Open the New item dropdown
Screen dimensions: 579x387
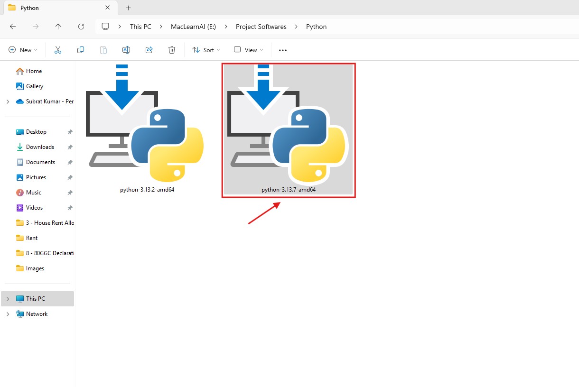(23, 50)
